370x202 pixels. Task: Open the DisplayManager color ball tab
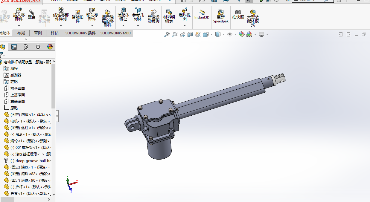click(x=50, y=47)
